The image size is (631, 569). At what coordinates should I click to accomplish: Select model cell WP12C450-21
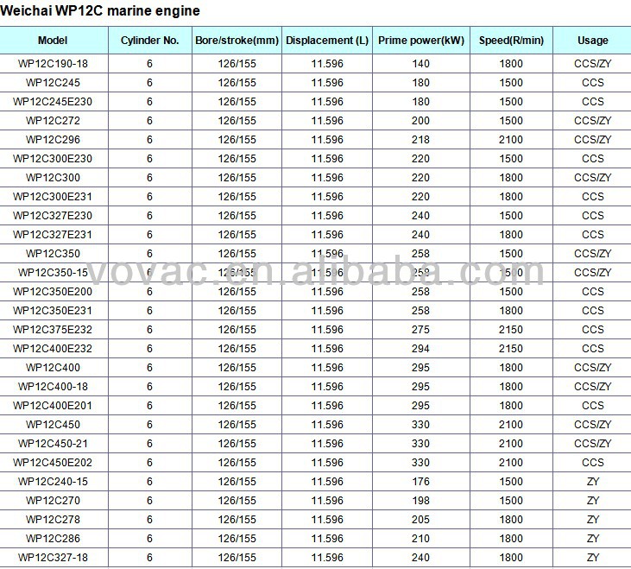pos(53,443)
